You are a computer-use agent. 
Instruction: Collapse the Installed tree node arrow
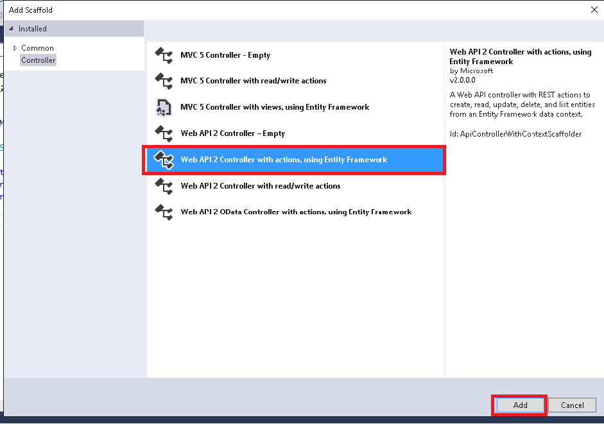11,28
